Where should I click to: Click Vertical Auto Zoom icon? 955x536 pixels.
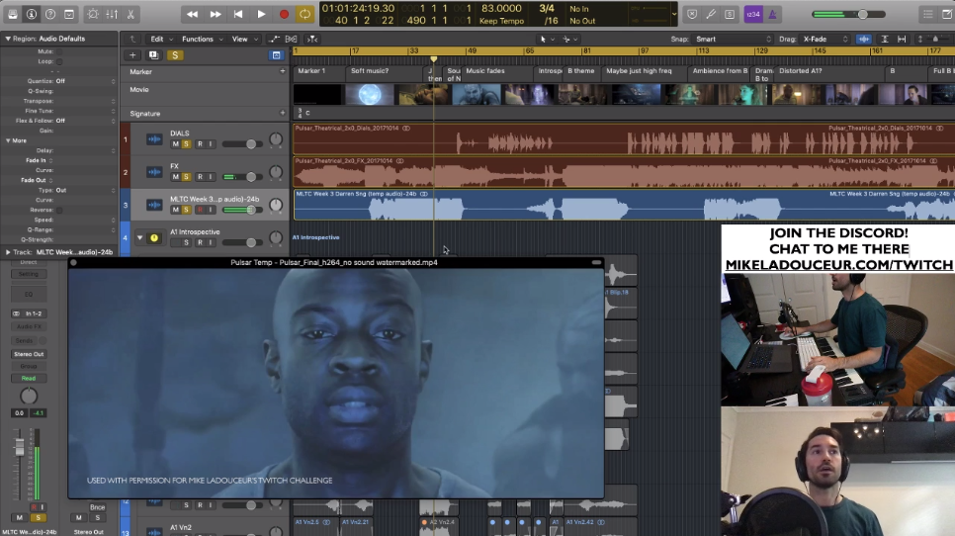885,39
